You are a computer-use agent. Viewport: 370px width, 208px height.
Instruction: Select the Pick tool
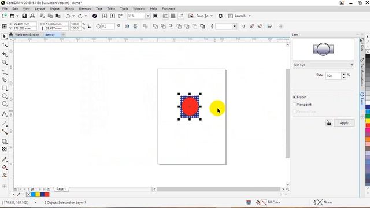click(x=4, y=36)
